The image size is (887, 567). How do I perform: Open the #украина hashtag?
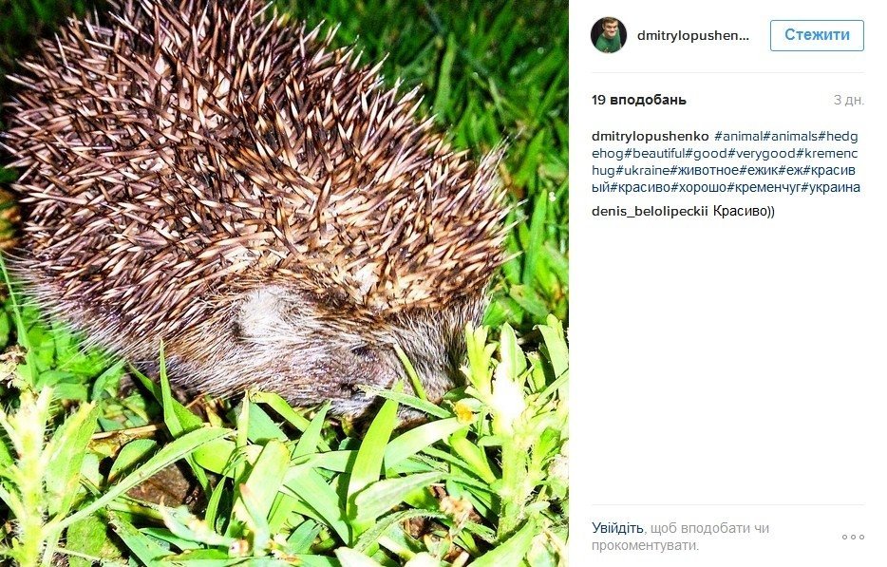831,187
